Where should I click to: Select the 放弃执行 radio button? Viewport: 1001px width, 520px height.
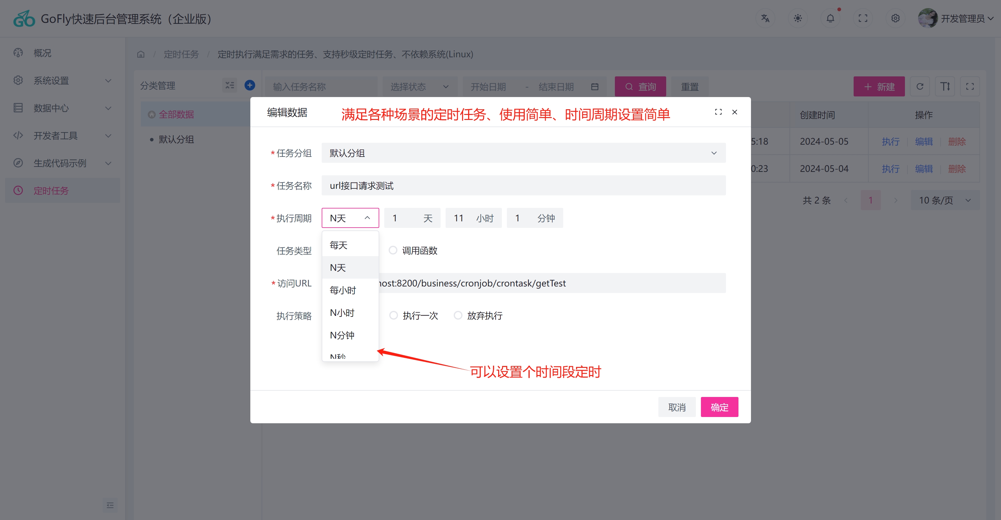[x=458, y=315]
